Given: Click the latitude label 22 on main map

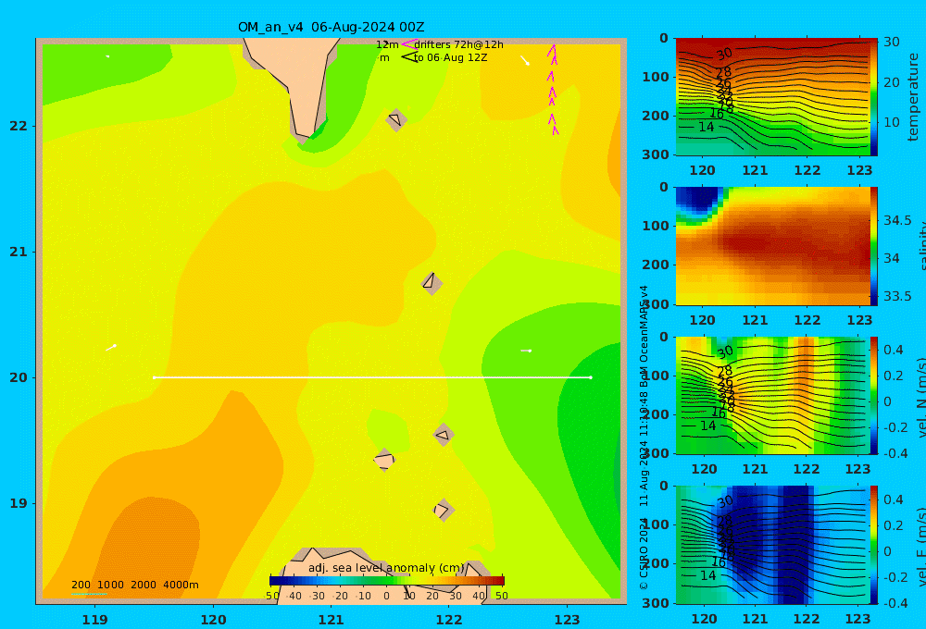Looking at the screenshot, I should click(x=19, y=126).
